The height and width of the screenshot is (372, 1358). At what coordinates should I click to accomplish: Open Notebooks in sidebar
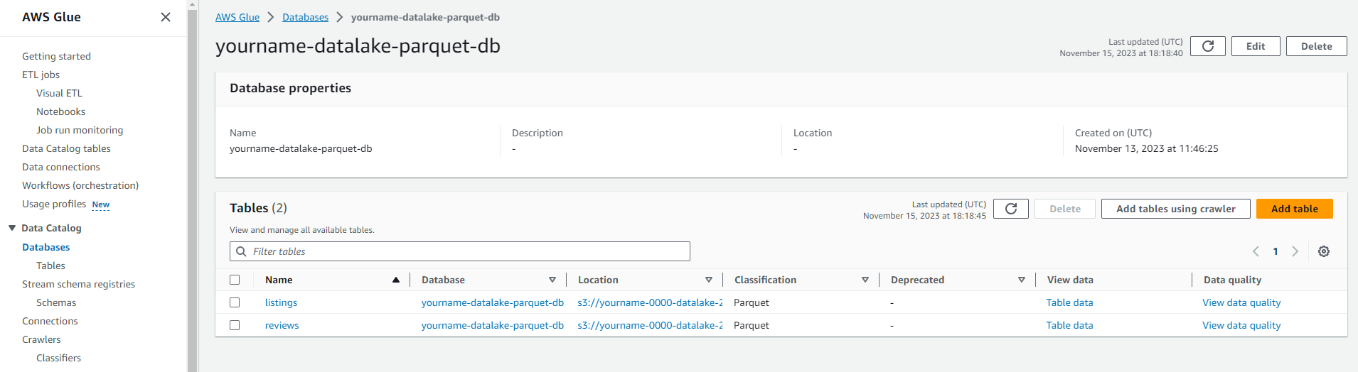60,111
